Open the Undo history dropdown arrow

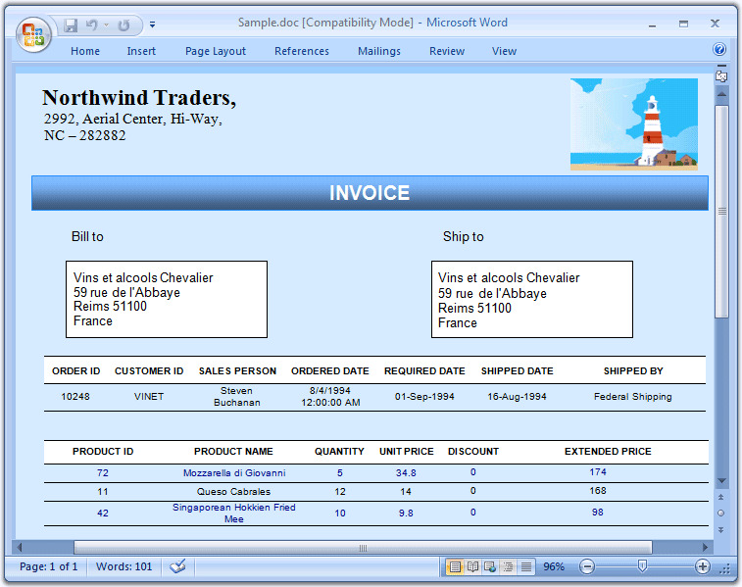coord(107,25)
